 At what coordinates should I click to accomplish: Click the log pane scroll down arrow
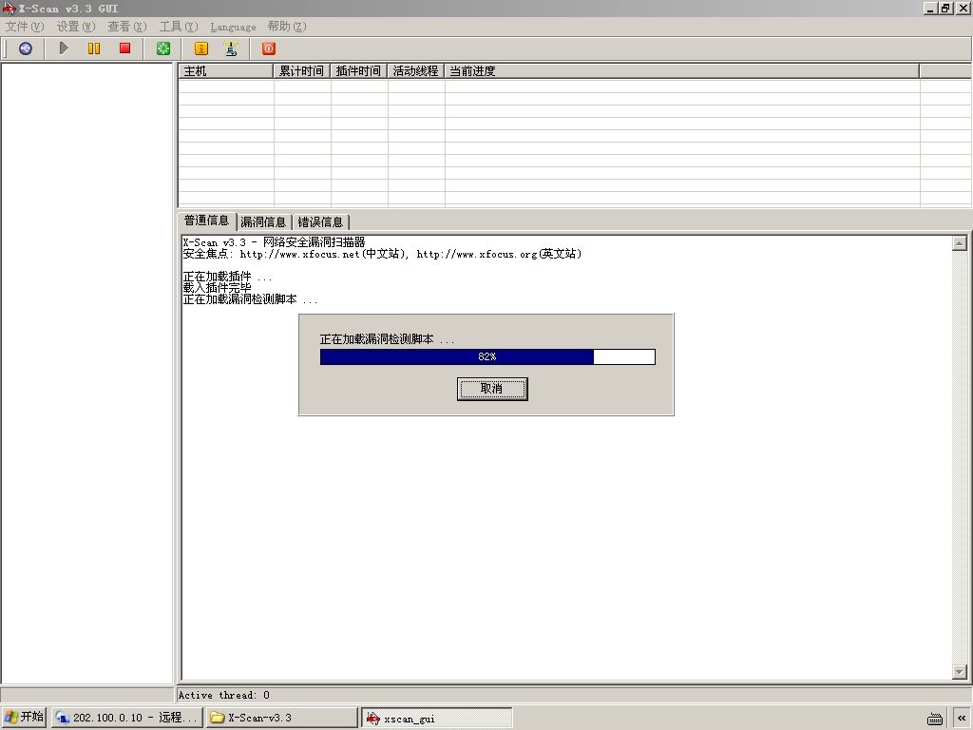[960, 672]
